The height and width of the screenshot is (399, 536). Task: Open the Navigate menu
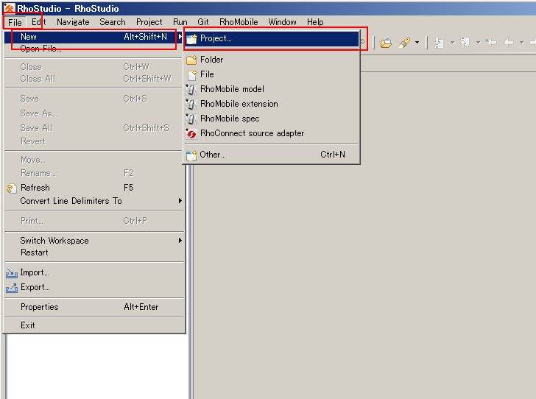point(73,22)
